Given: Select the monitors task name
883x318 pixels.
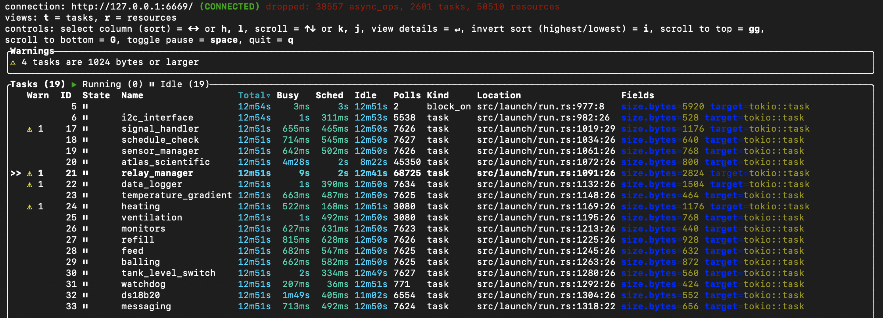Looking at the screenshot, I should pos(143,229).
